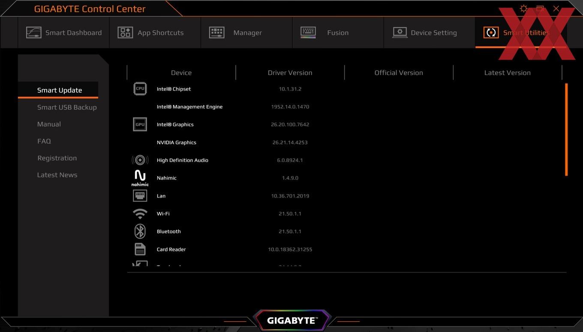Click driver version 26.21.14.4253
Viewport: 583px width, 332px height.
(290, 142)
